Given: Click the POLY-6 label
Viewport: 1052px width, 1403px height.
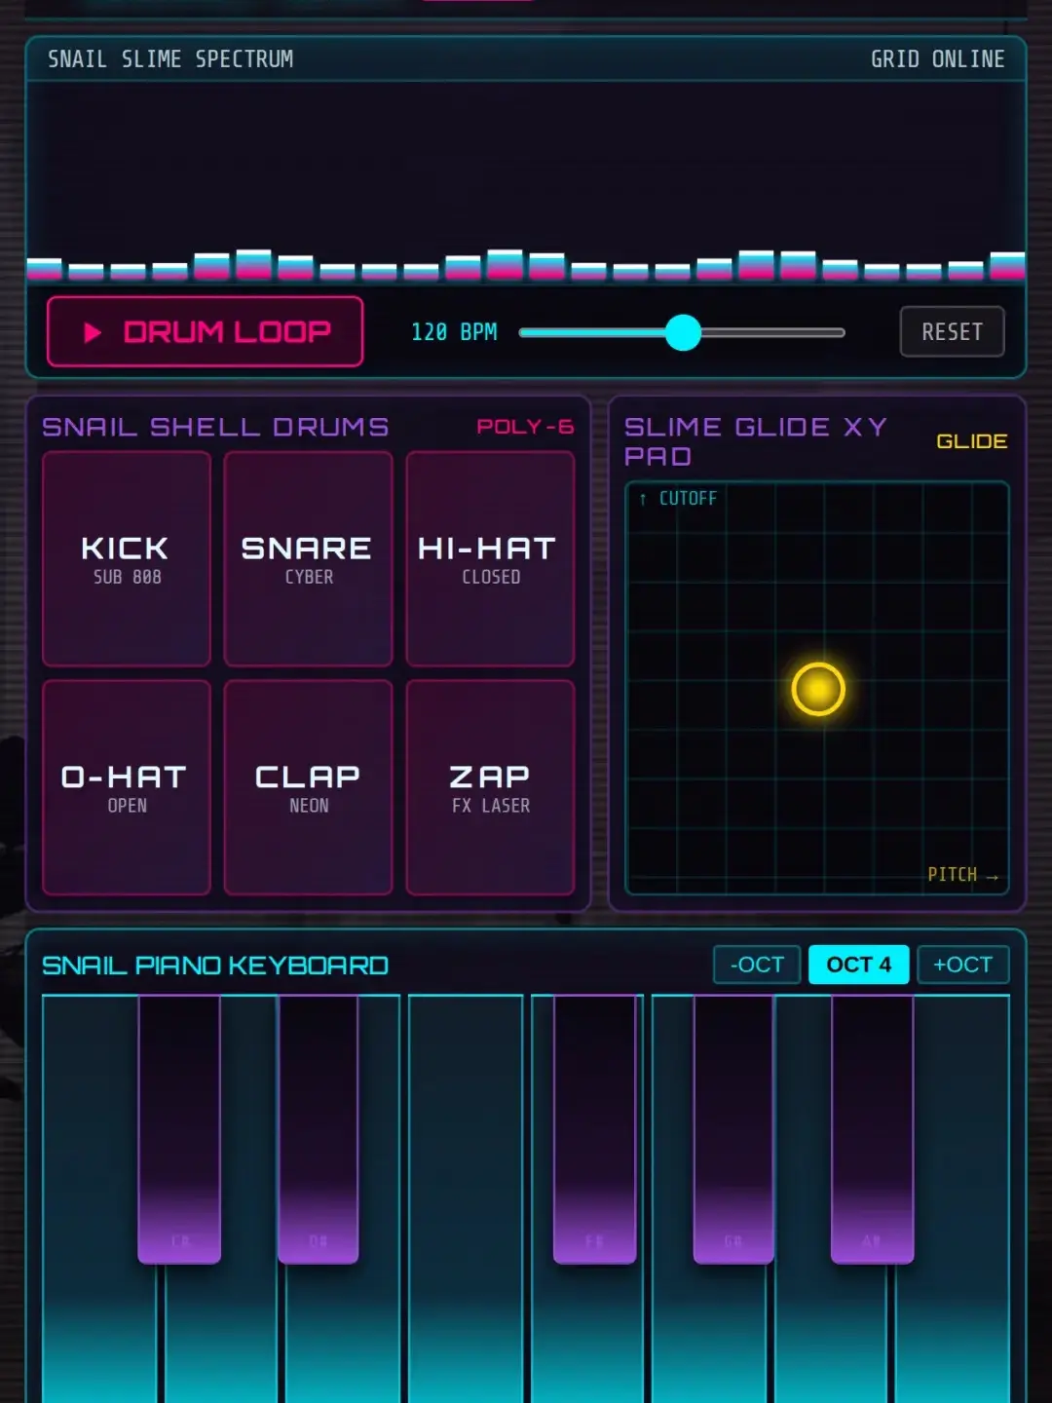Looking at the screenshot, I should pyautogui.click(x=525, y=427).
